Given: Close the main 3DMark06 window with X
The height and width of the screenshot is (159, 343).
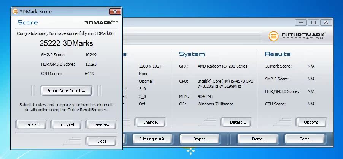Looking at the screenshot, I should point(326,23).
